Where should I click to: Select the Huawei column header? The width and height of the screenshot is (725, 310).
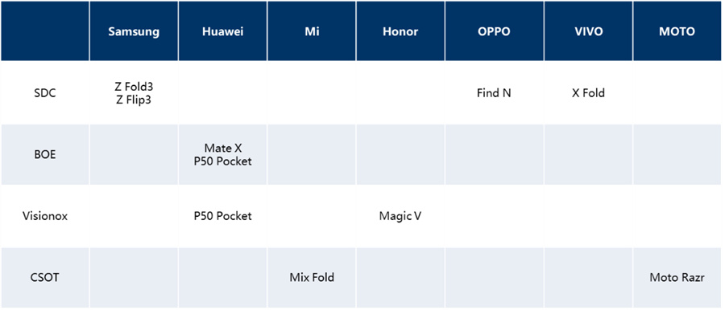click(222, 31)
